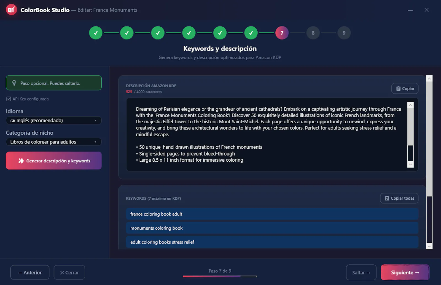
Task: Click description box scroll up arrow
Action: point(410,105)
